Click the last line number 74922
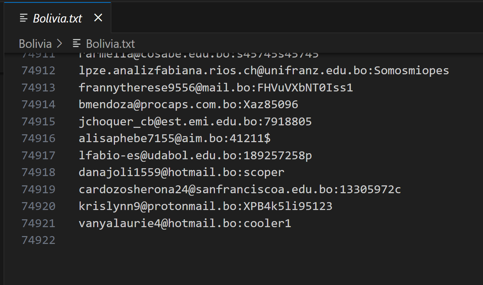This screenshot has height=285, width=483. (39, 240)
